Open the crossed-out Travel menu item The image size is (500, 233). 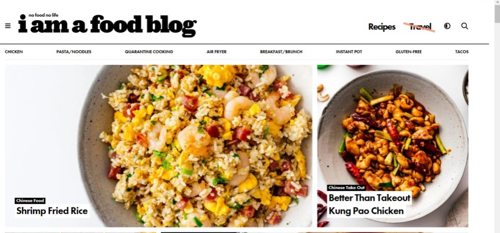(420, 27)
